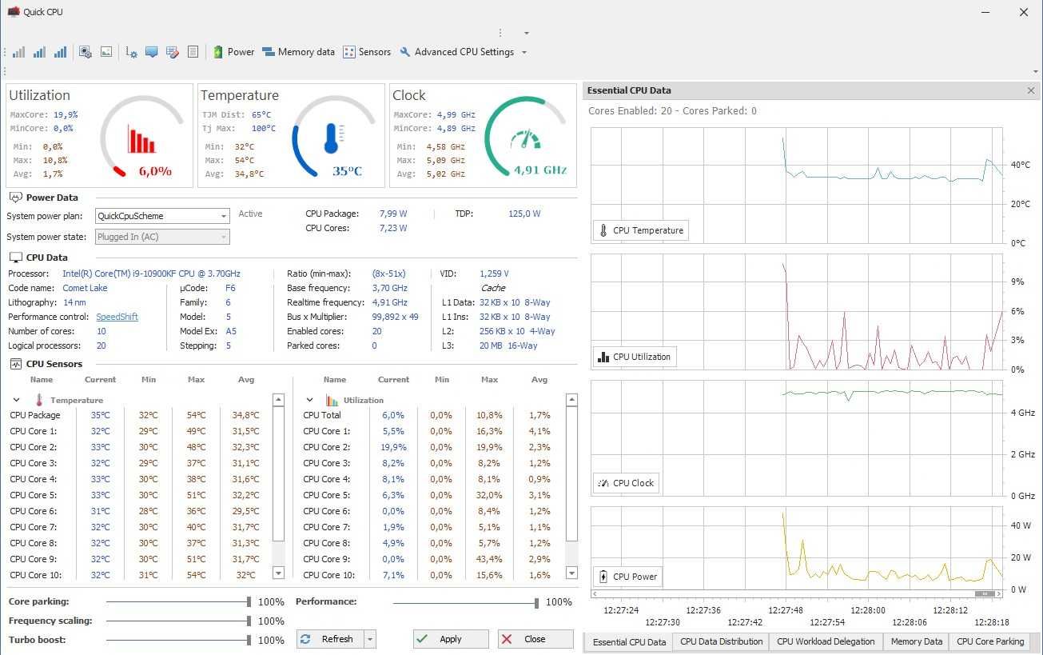
Task: Click the TDP value 125,0 W
Action: [x=524, y=214]
